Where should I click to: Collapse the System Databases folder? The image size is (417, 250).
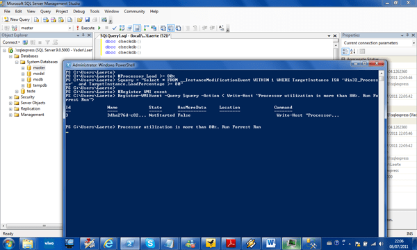pos(17,62)
